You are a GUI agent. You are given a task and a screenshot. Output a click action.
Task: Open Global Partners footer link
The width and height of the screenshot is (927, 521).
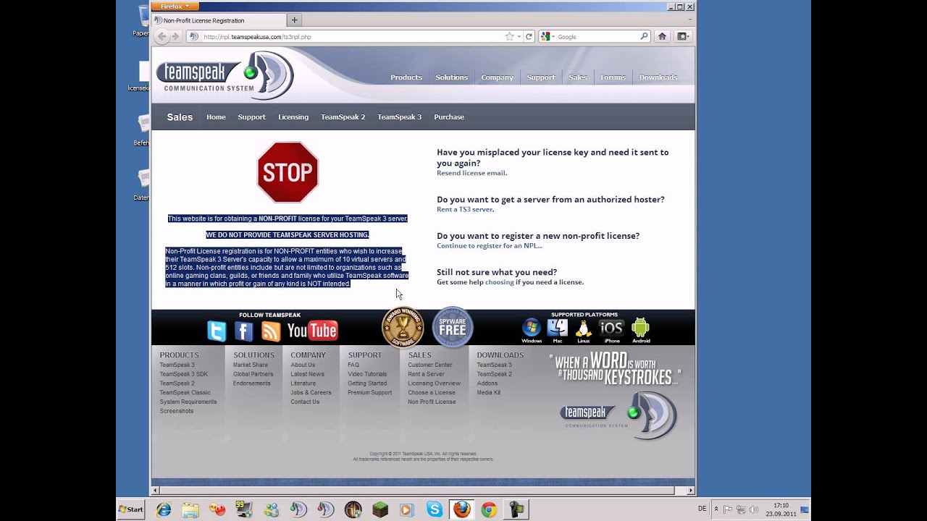253,374
